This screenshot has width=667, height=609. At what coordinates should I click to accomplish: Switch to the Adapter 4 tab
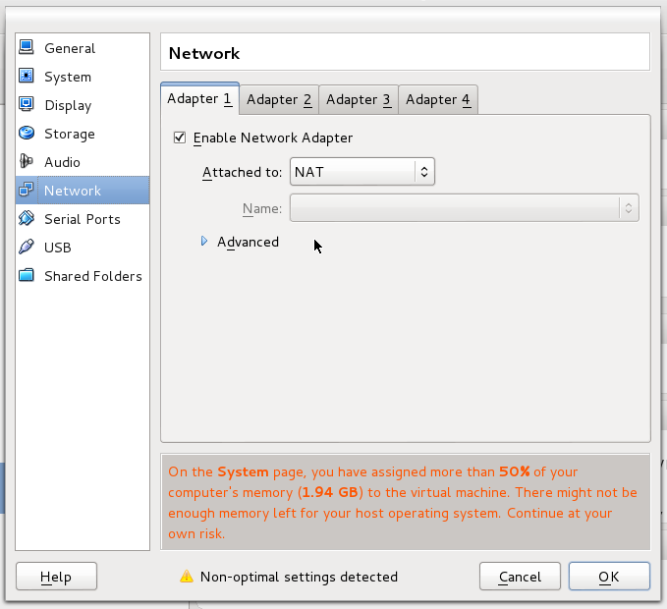(x=438, y=99)
